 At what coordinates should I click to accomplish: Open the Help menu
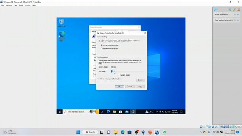pos(34,5)
